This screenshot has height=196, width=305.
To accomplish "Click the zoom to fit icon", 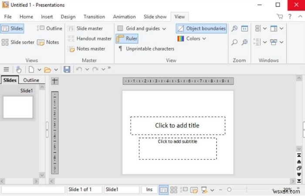I will coord(244,42).
